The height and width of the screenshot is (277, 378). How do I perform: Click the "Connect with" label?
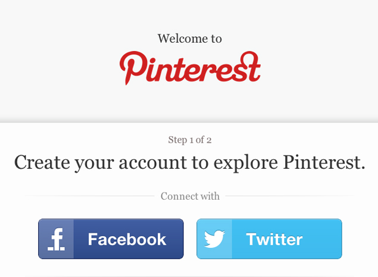coord(190,196)
